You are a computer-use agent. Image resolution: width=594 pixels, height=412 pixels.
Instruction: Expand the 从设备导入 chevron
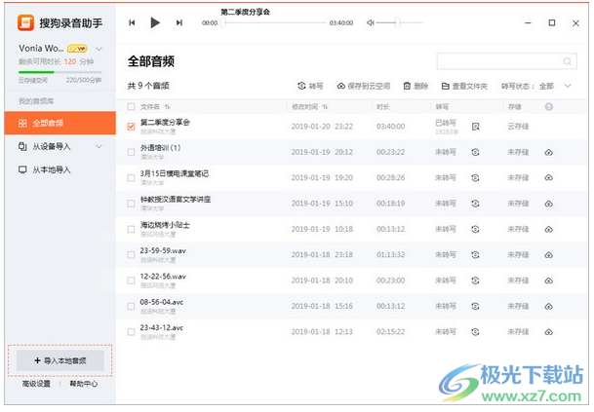coord(99,146)
